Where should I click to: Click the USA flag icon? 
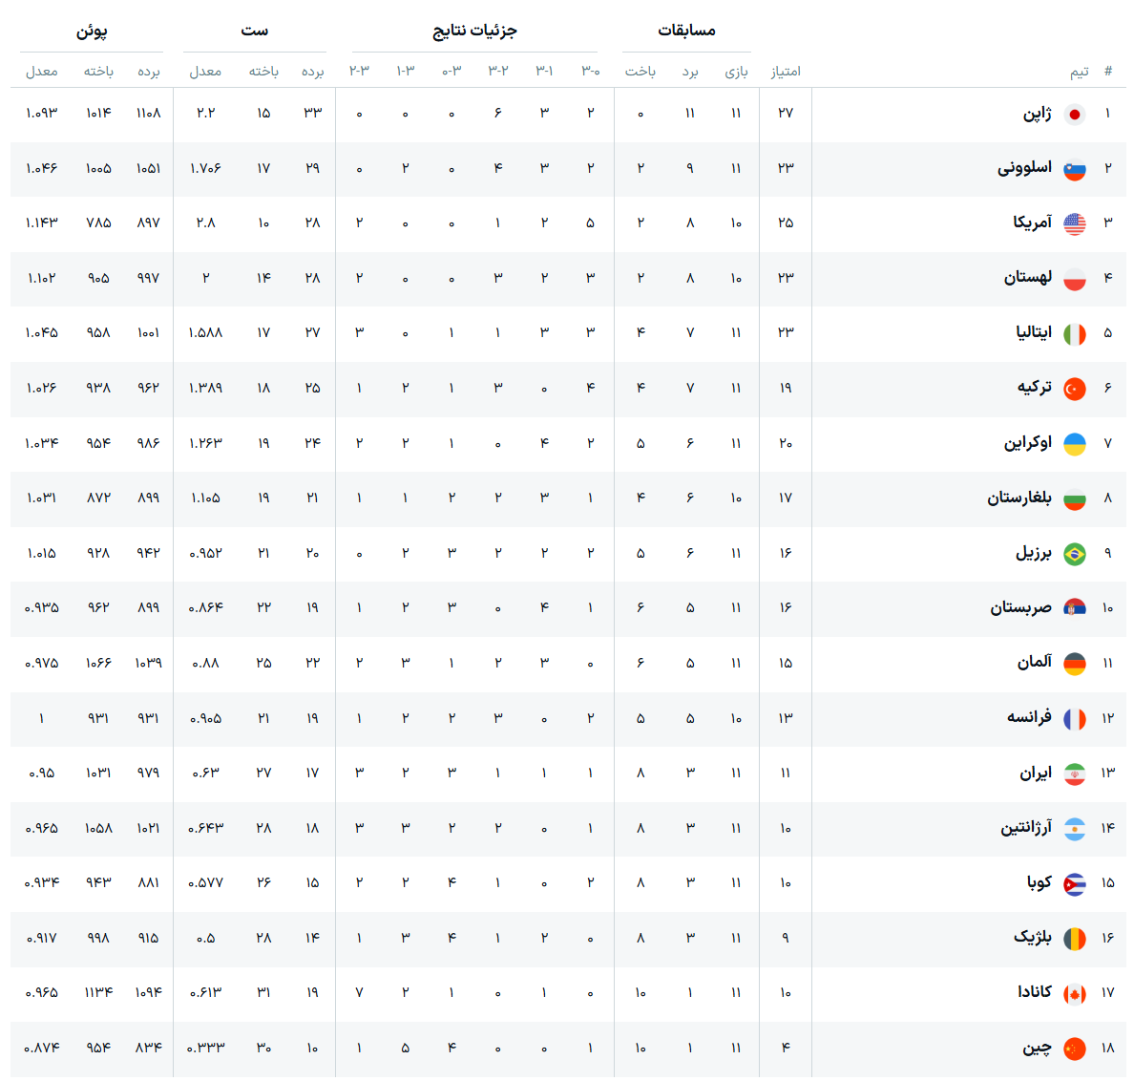tap(1075, 224)
